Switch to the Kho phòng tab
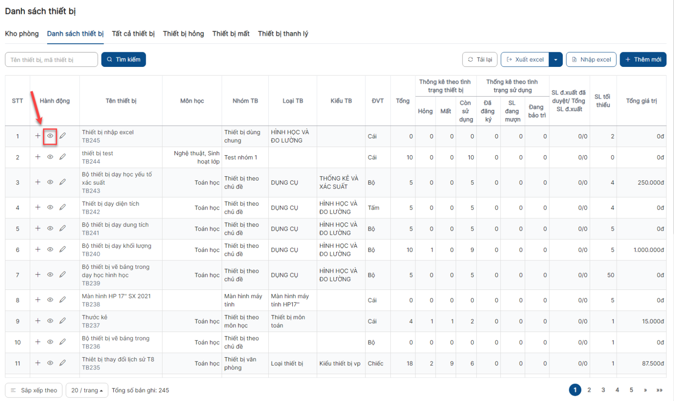This screenshot has height=401, width=674. coord(22,34)
